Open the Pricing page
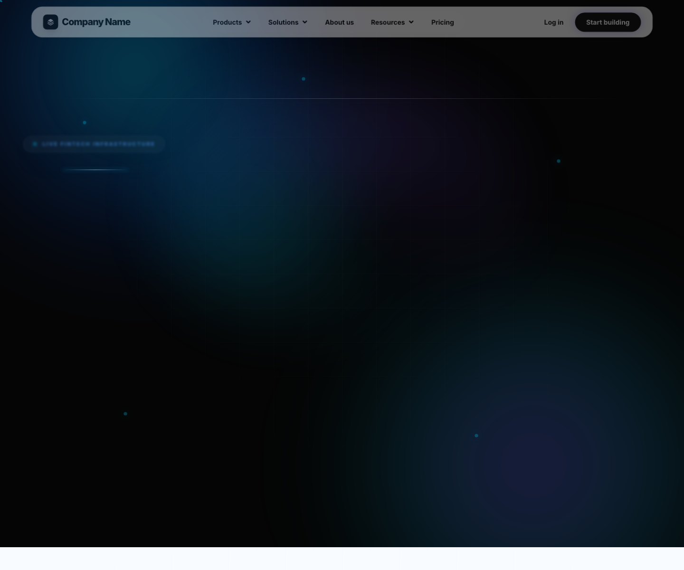 tap(443, 22)
